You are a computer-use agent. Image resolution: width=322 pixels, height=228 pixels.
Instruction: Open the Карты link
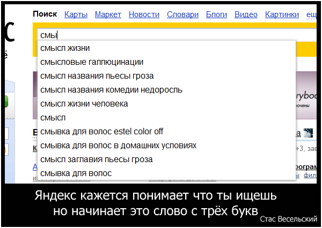pyautogui.click(x=76, y=14)
